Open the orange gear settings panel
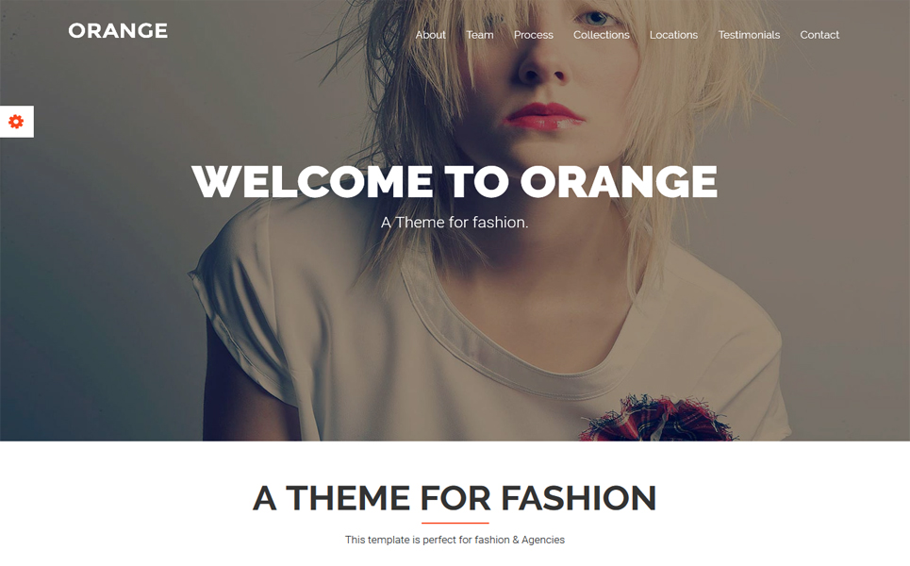 [16, 122]
